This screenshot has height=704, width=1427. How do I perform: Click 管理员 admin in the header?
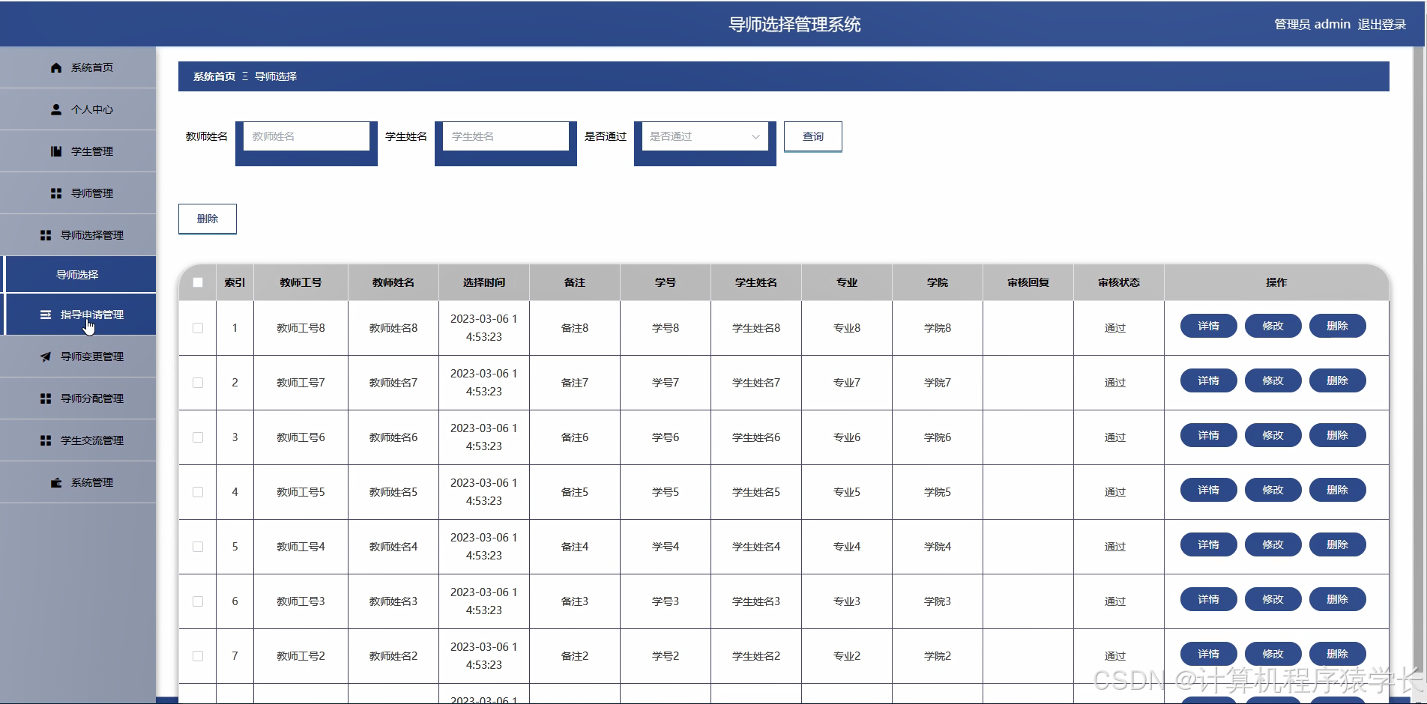coord(1312,24)
